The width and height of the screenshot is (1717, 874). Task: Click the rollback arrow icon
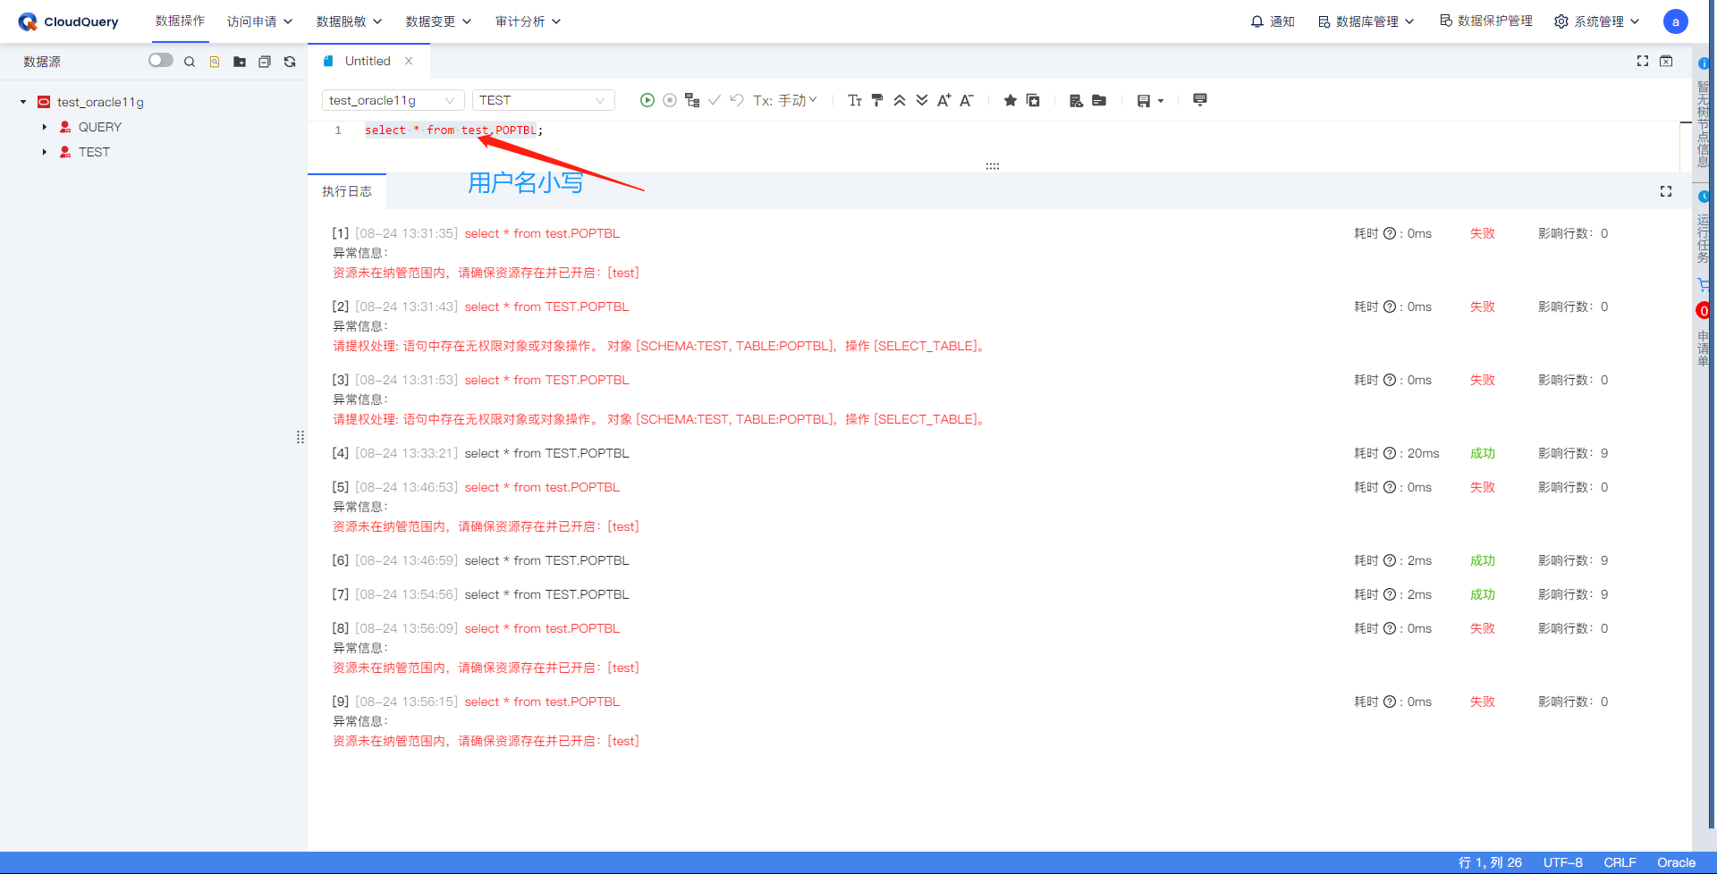point(737,100)
